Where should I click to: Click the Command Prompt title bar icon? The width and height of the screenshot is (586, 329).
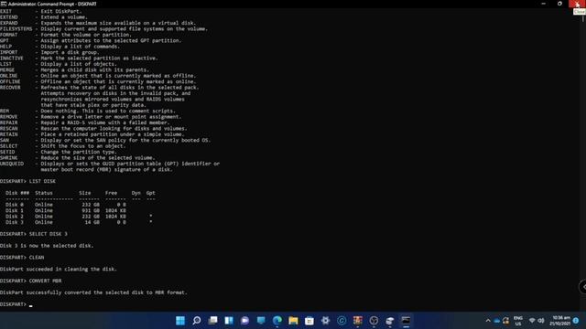coord(4,4)
